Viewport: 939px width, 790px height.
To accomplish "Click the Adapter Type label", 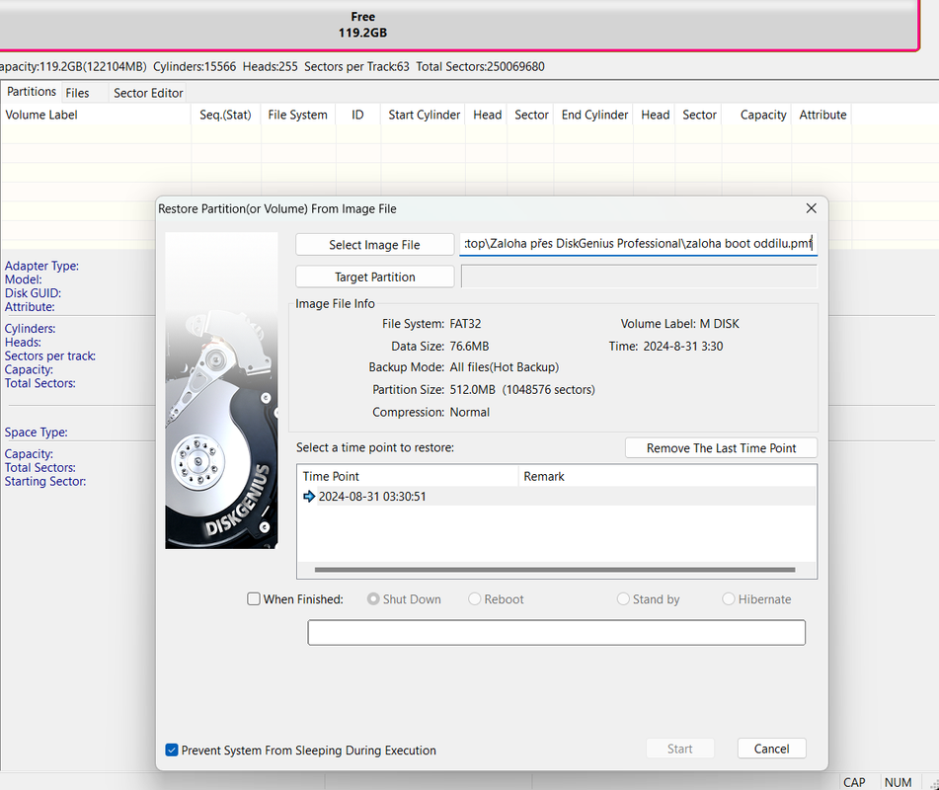I will click(x=41, y=266).
